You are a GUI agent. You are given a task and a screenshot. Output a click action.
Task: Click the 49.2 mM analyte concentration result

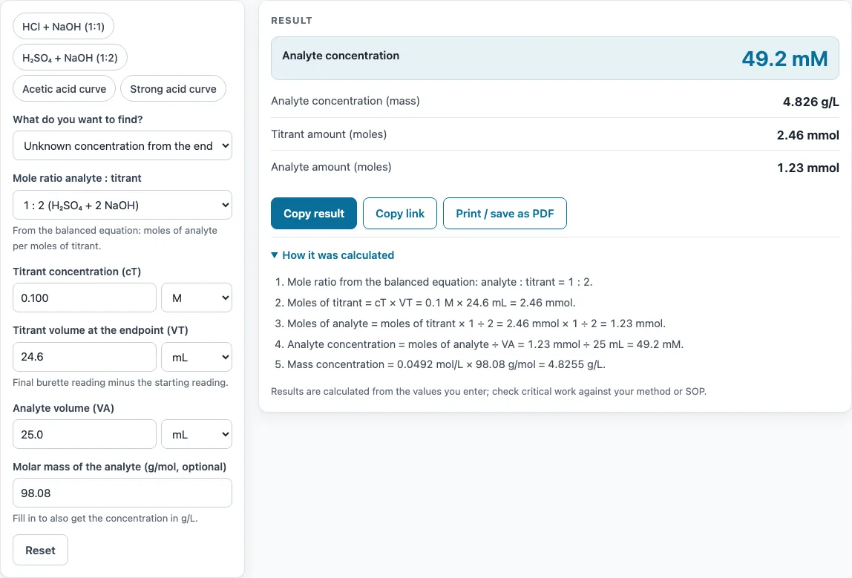click(784, 59)
